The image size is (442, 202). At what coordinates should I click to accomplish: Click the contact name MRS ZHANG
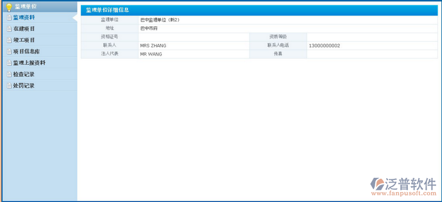click(153, 46)
